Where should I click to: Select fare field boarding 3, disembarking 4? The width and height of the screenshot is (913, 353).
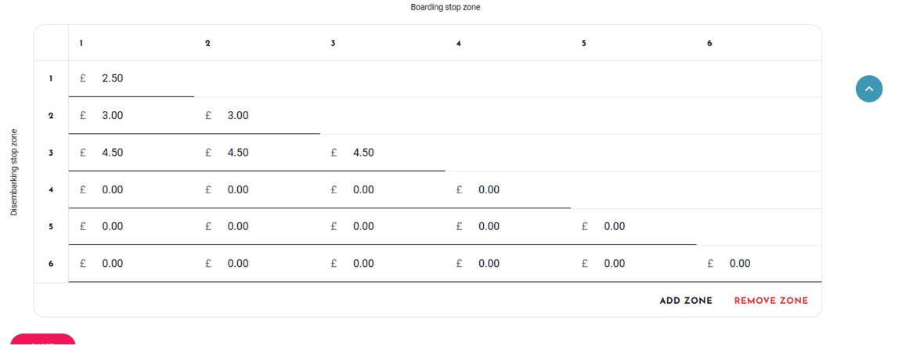point(383,189)
